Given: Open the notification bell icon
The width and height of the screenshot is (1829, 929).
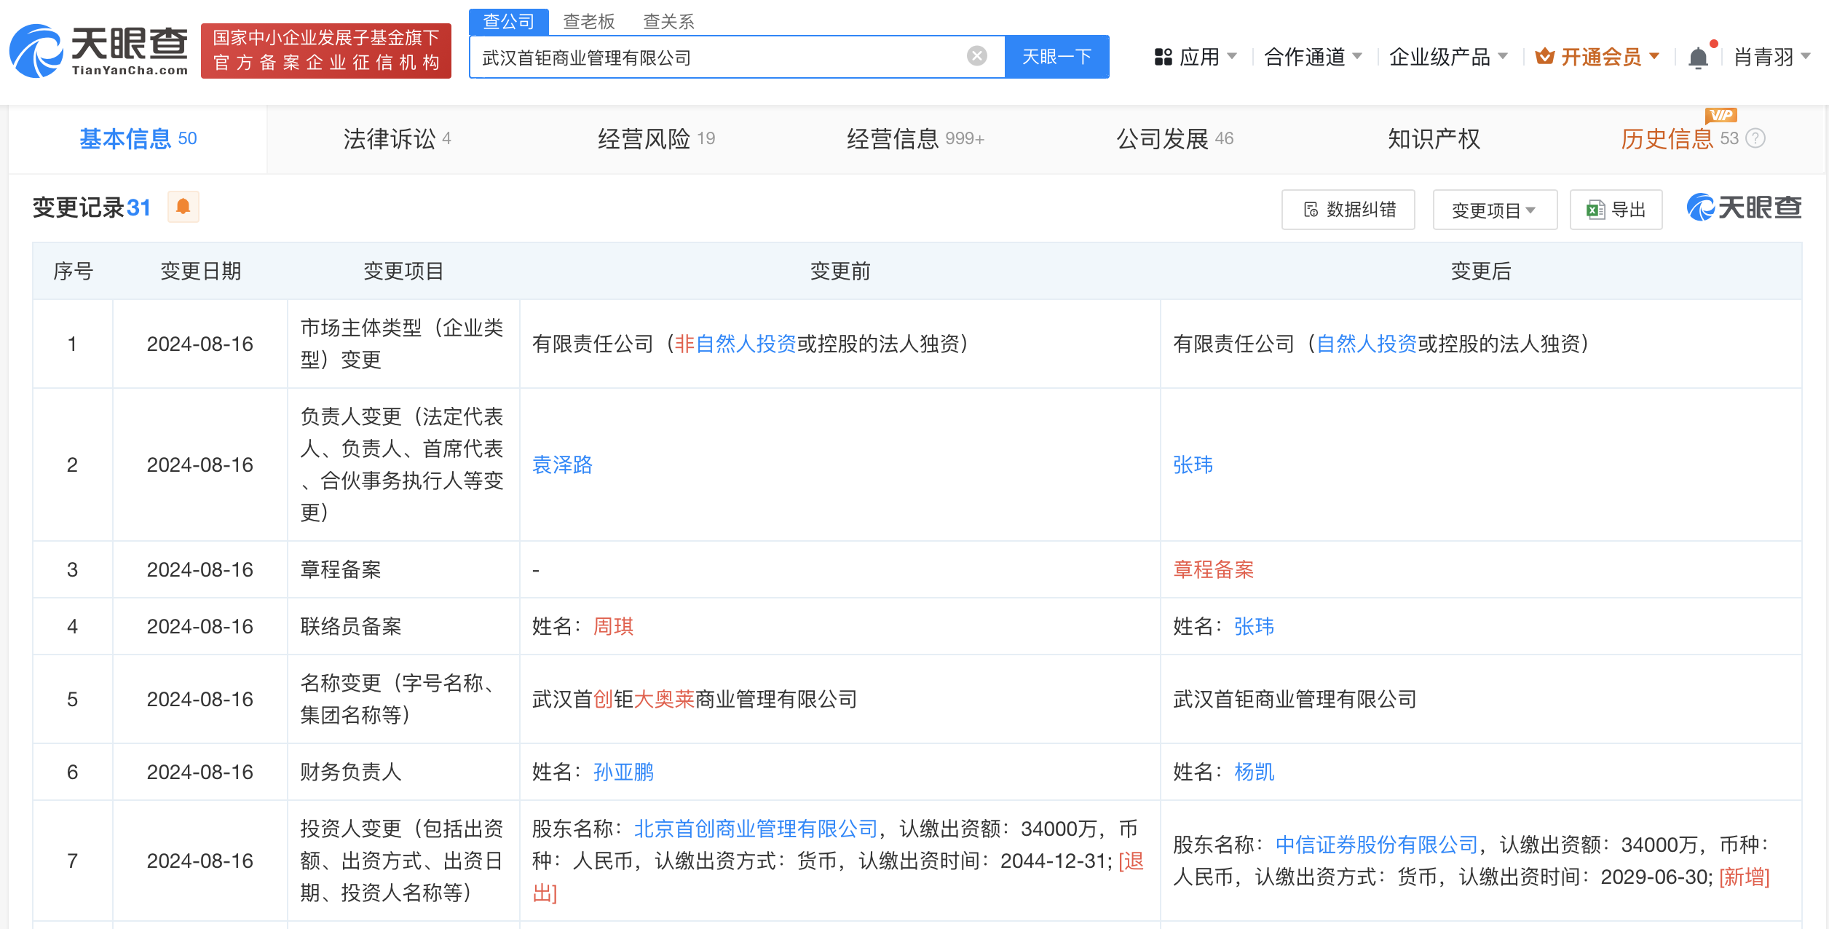Looking at the screenshot, I should [x=1699, y=57].
